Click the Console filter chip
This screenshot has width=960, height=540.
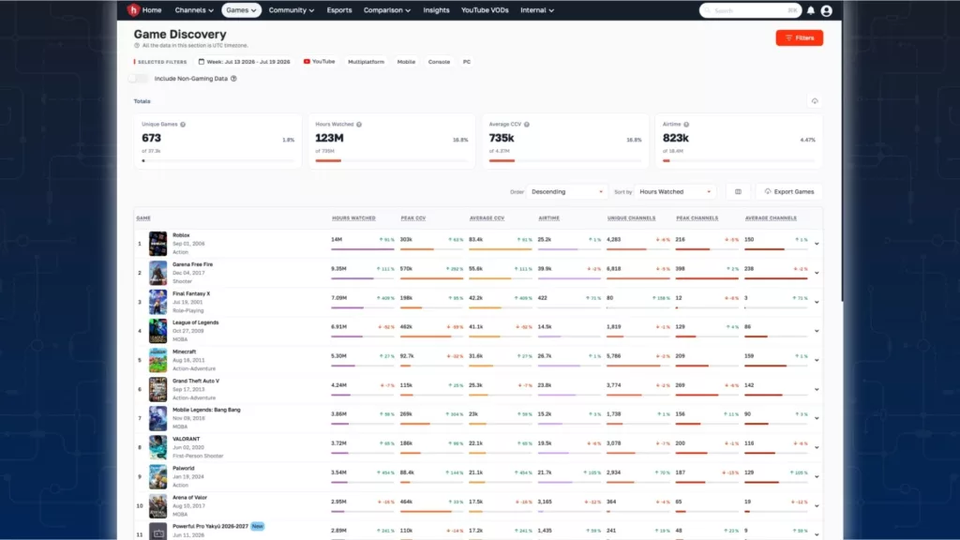click(x=439, y=62)
